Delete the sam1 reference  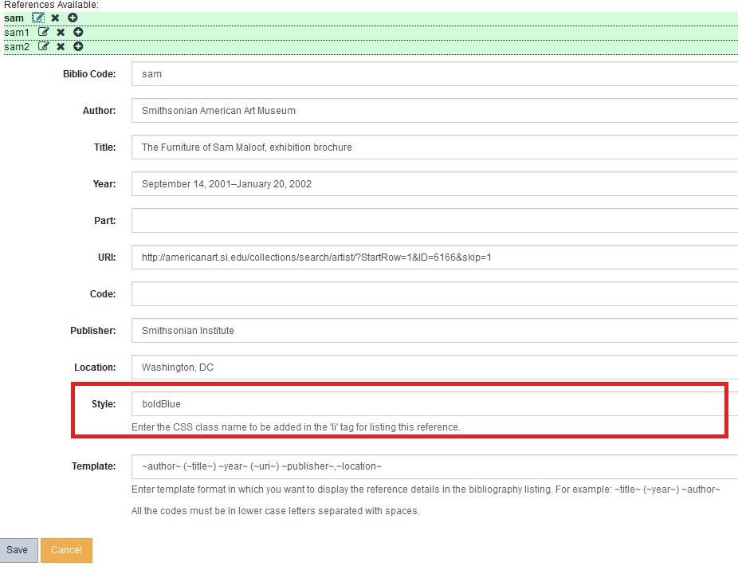pyautogui.click(x=61, y=32)
